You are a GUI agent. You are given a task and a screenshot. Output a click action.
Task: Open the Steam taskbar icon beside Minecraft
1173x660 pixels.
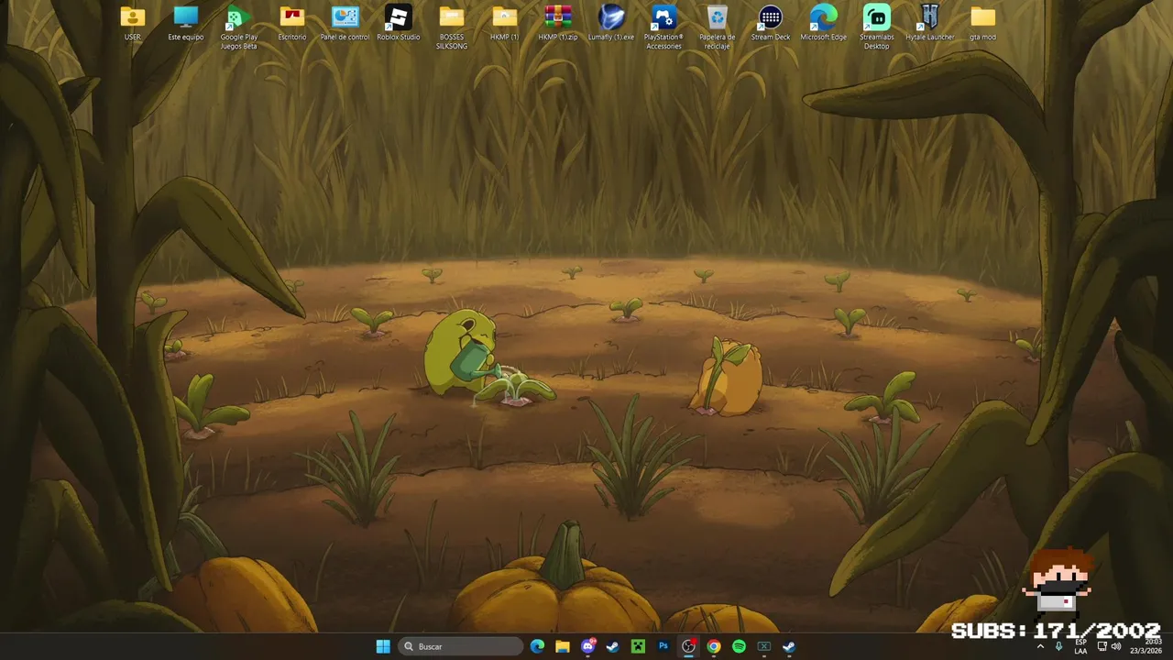(x=613, y=646)
